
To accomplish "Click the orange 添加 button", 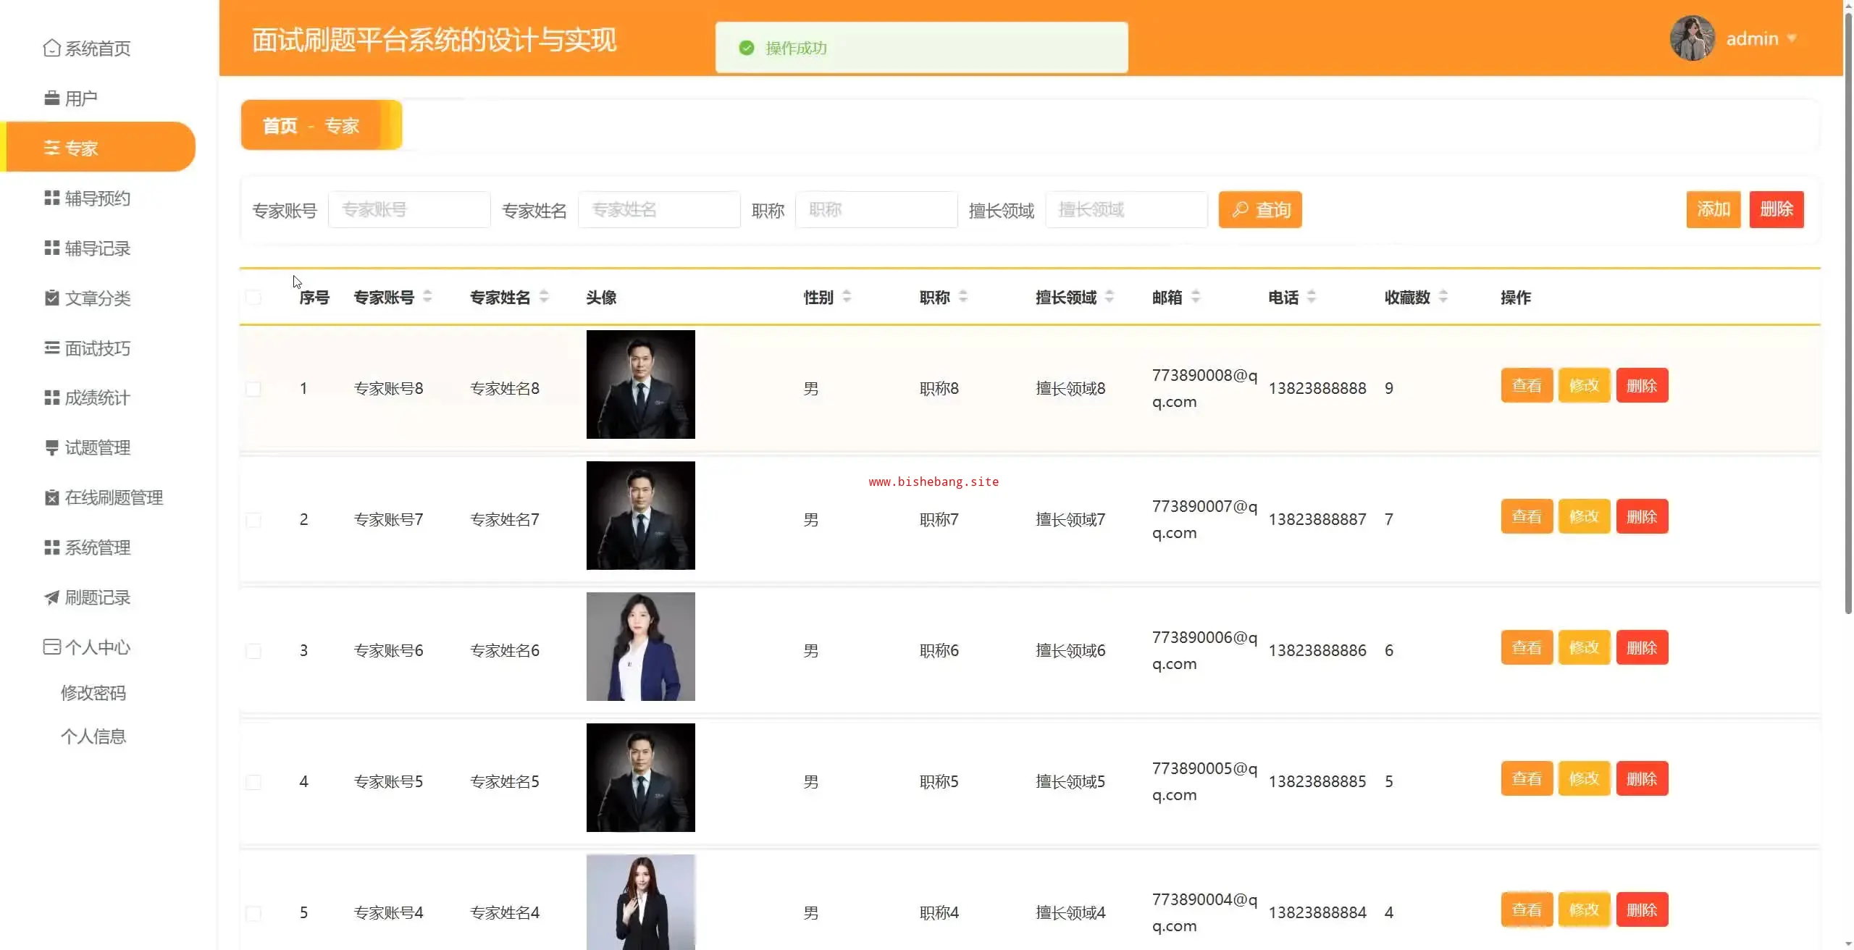I will click(x=1713, y=209).
